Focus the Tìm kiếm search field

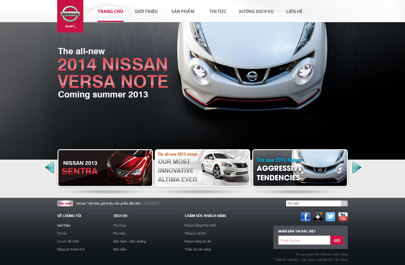tap(314, 203)
